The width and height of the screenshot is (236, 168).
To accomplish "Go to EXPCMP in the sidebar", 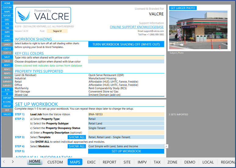I will [x=7, y=98].
